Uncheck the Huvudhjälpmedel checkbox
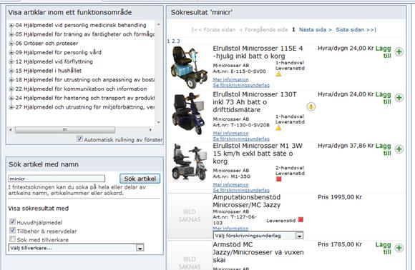This screenshot has height=270, width=415. click(12, 221)
